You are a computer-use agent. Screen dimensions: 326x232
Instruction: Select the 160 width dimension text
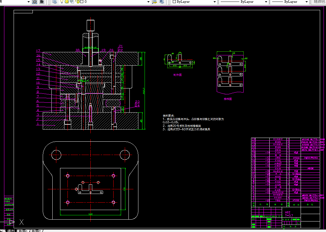[x=90, y=214]
